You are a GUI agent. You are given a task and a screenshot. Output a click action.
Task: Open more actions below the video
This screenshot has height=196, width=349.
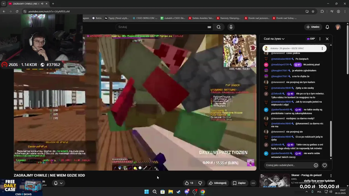coord(253,183)
